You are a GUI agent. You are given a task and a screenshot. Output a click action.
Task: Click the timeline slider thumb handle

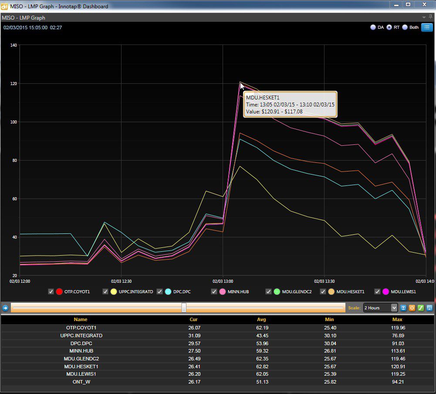[184, 308]
